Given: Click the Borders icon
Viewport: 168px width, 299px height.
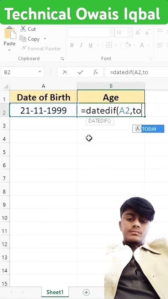Looking at the screenshot, I should 109,45.
